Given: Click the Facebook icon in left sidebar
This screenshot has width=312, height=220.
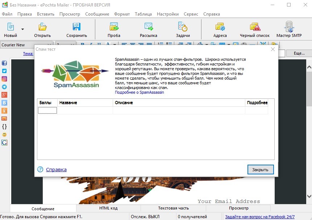Looking at the screenshot, I should (x=4, y=63).
